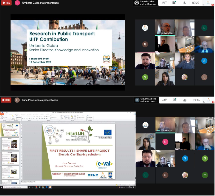Click green m avatar in lower grid
215x196 pixels.
coord(205,175)
